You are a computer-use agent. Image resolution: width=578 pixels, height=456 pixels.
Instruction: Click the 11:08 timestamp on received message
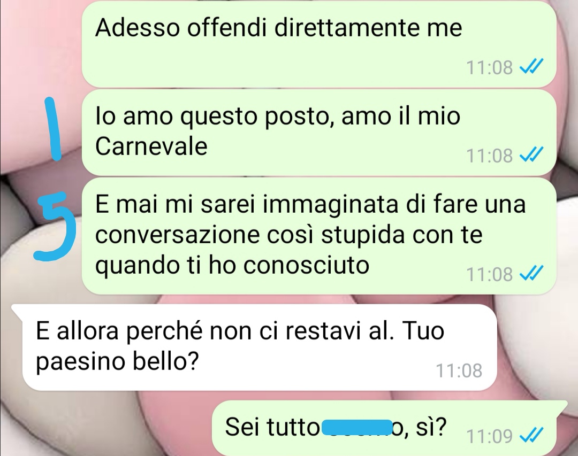click(x=459, y=370)
